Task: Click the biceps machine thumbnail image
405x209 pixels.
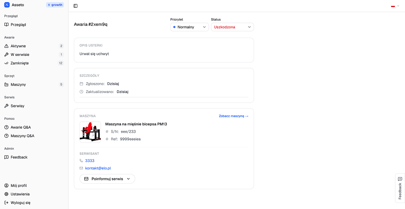Action: (90, 131)
